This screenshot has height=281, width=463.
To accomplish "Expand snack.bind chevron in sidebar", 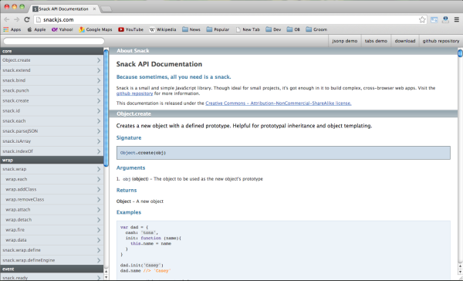I will pos(99,80).
